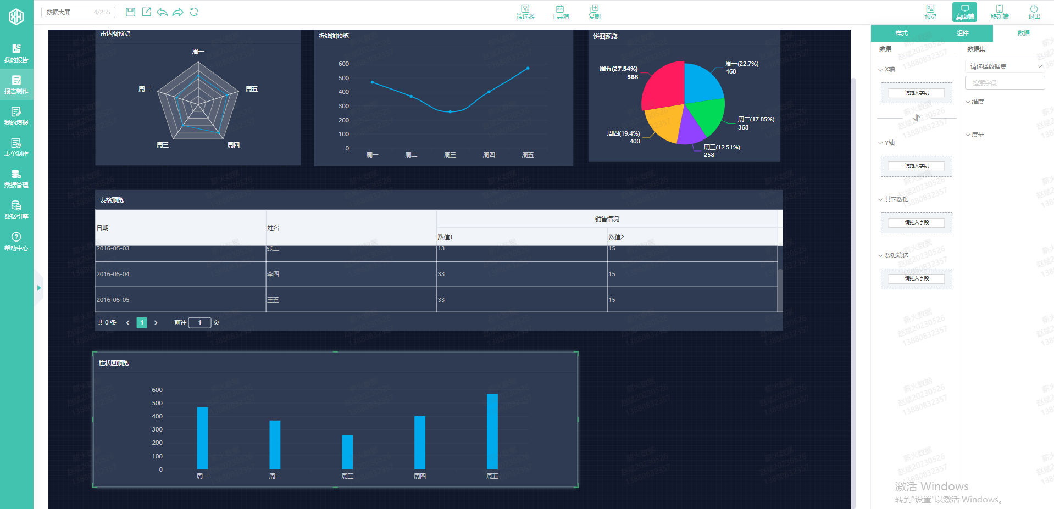1054x509 pixels.
Task: Click the green 周二 pie slice
Action: click(706, 117)
